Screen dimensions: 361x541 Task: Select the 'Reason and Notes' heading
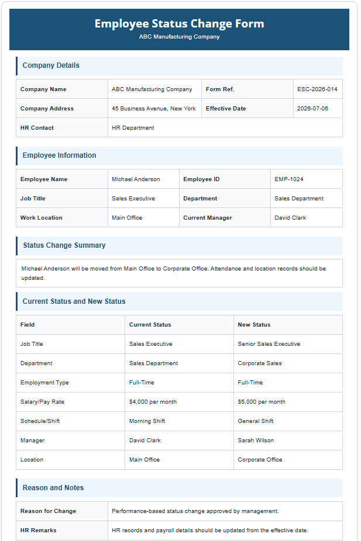click(x=53, y=488)
